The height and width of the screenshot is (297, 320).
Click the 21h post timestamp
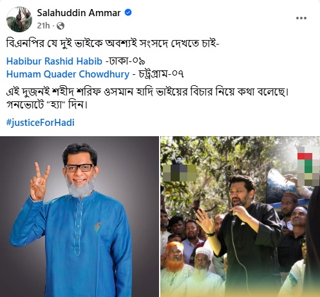coord(43,26)
